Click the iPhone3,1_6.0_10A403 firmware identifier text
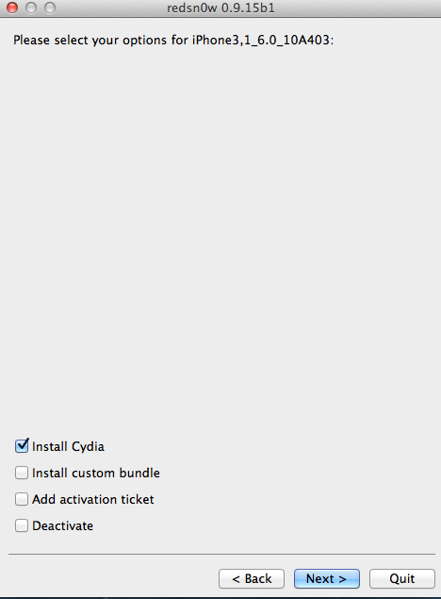 coord(261,41)
